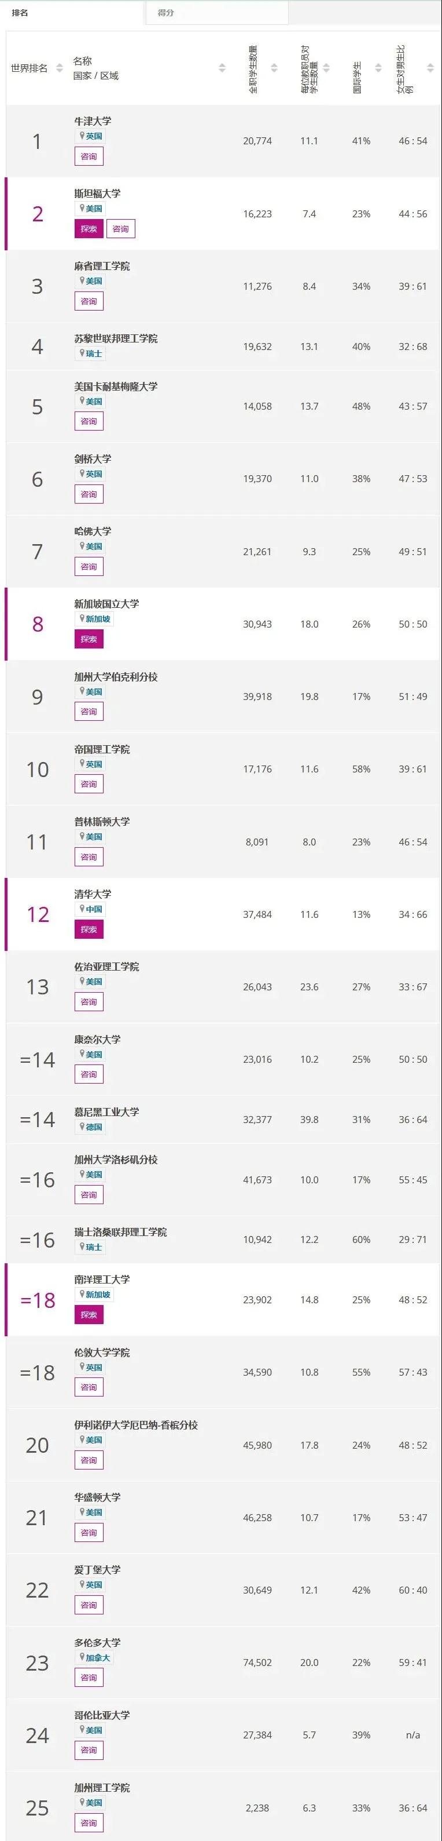The height and width of the screenshot is (1841, 442).
Task: Sort by students per staff column
Action: point(326,68)
